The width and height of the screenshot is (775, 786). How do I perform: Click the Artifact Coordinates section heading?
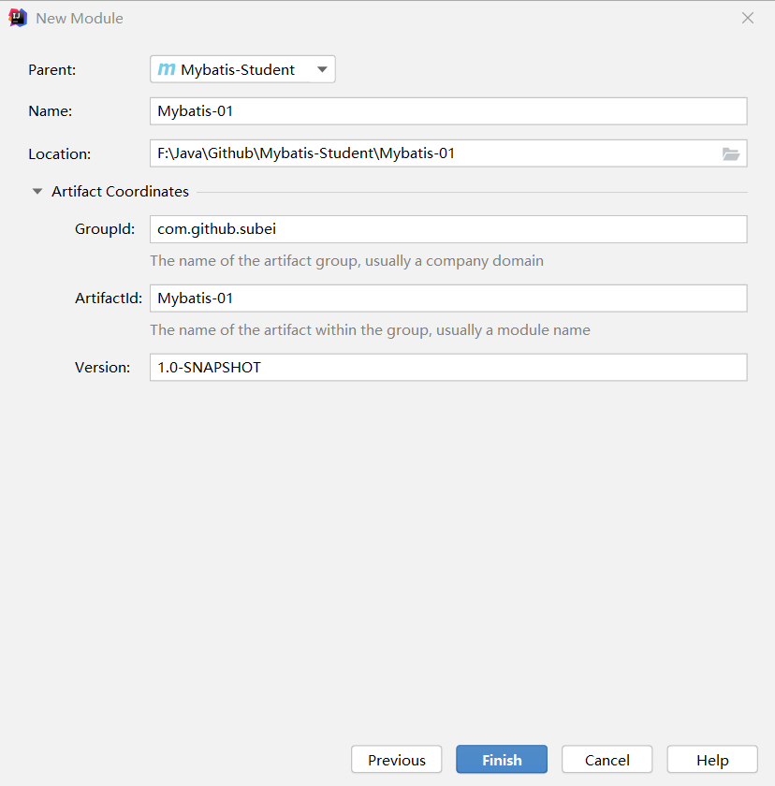(120, 192)
